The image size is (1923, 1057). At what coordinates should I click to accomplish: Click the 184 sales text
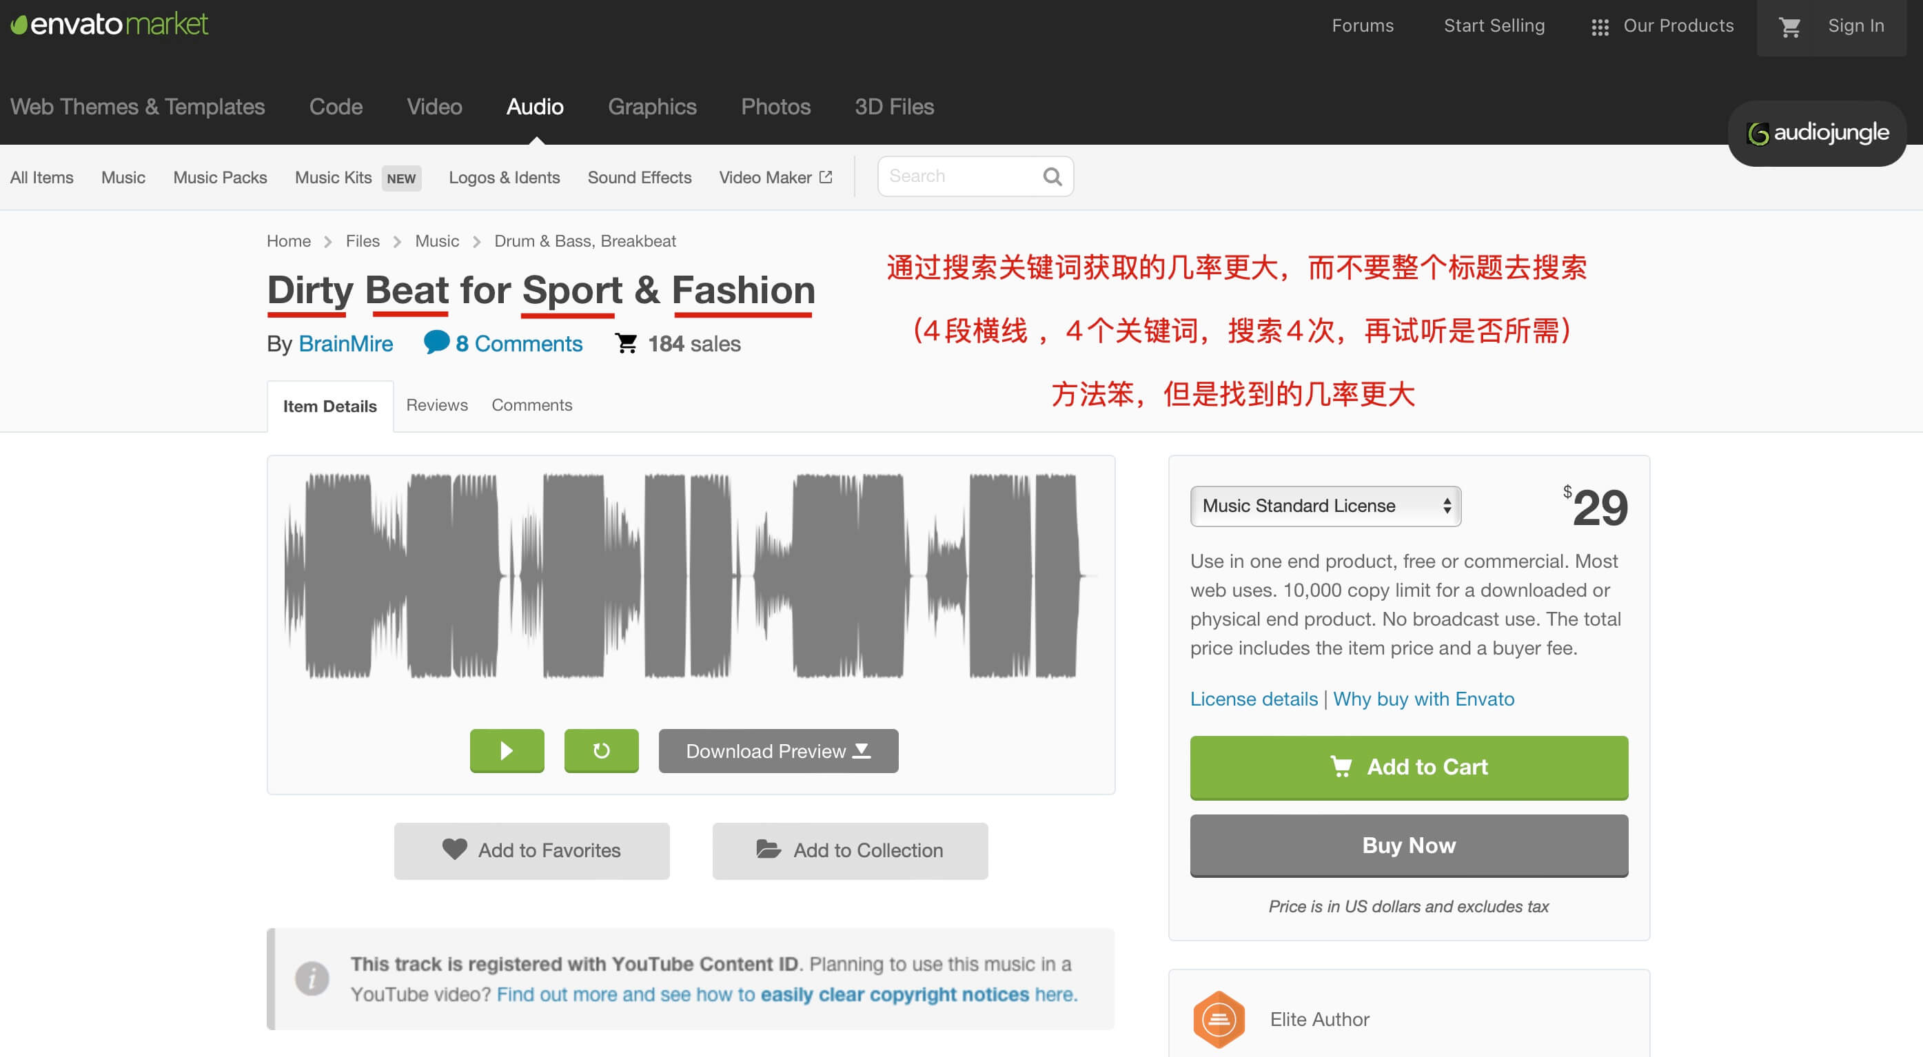[x=693, y=343]
